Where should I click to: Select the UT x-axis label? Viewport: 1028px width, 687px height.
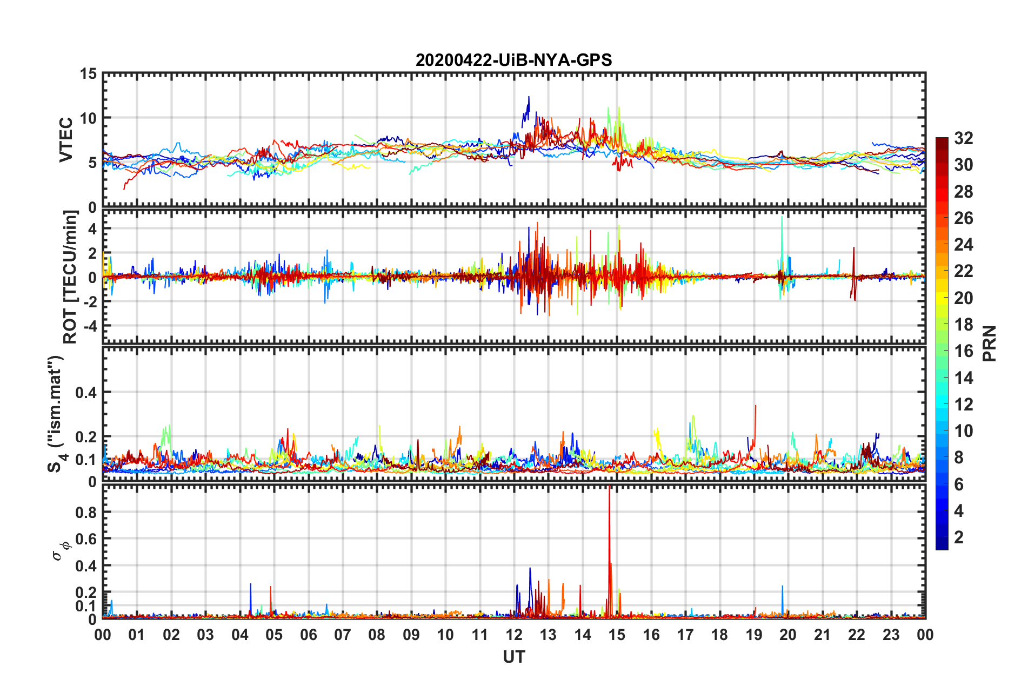tap(513, 657)
